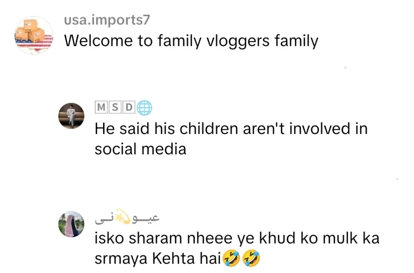
Task: Click the "srmaya Kehta hai" text
Action: coord(158,259)
